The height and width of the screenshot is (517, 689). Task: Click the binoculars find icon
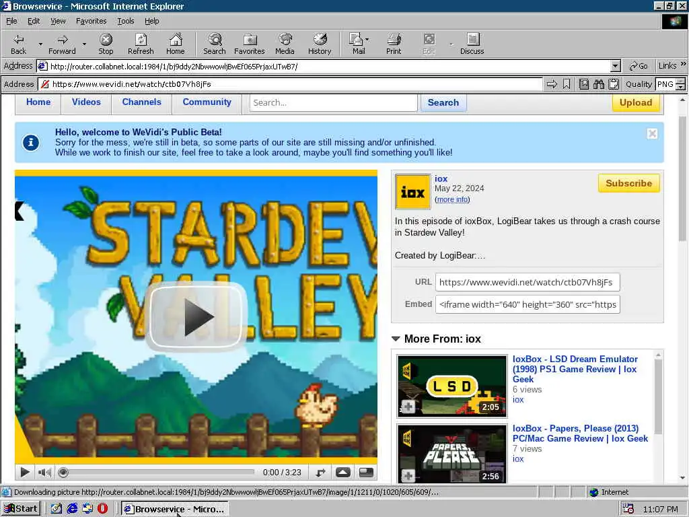[x=598, y=84]
